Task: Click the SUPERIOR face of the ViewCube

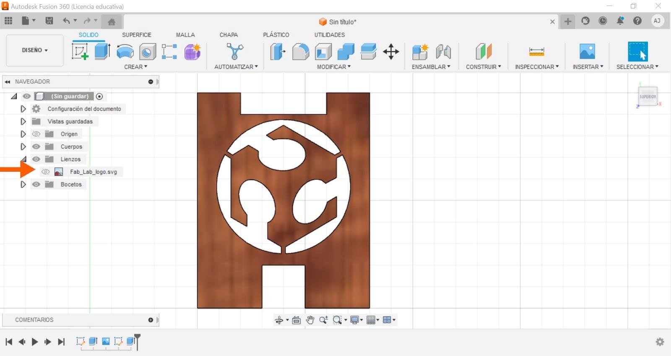Action: pyautogui.click(x=648, y=97)
